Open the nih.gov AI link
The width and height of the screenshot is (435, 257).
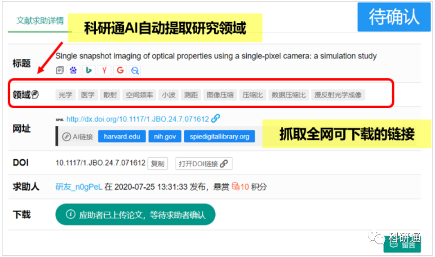tap(165, 137)
